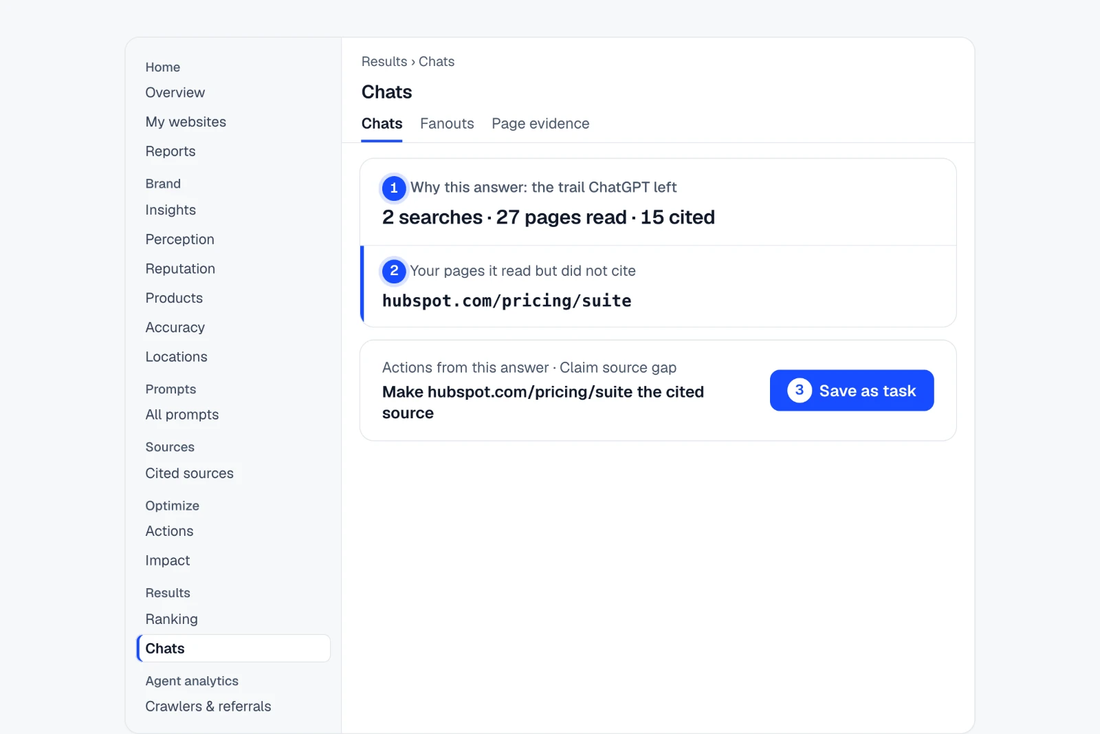Click Chats in the breadcrumb

click(x=437, y=62)
